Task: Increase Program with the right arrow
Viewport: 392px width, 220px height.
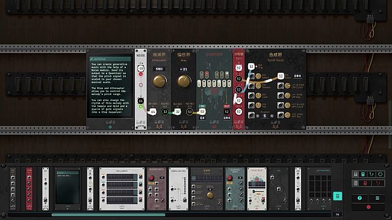Action: click(272, 116)
